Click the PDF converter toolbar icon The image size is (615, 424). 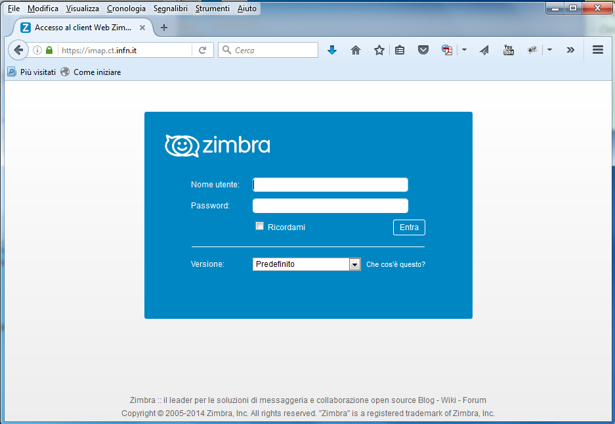click(x=447, y=50)
